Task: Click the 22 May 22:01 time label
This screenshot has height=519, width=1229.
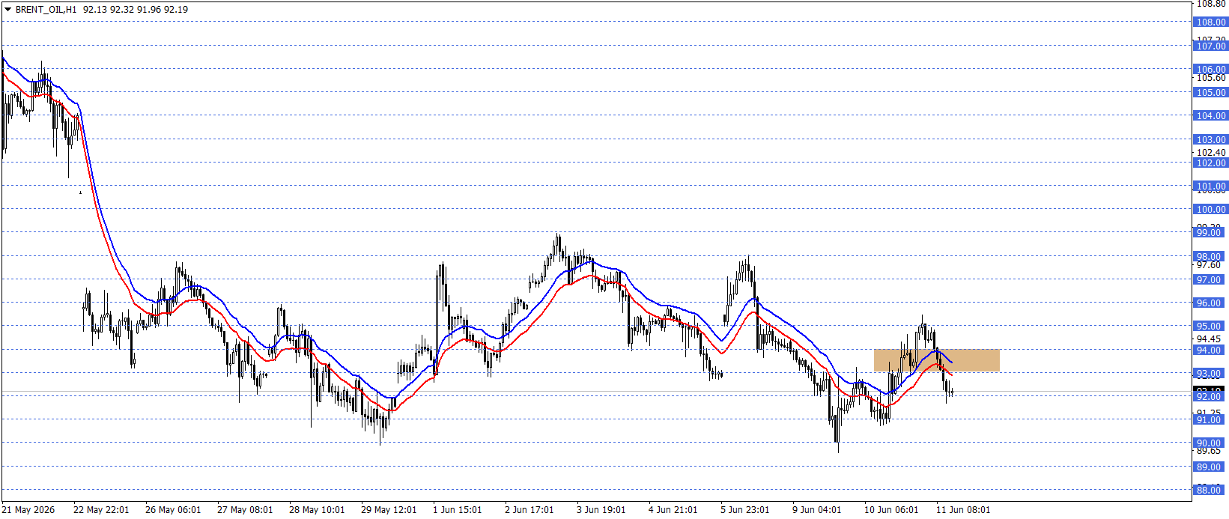Action: (101, 510)
